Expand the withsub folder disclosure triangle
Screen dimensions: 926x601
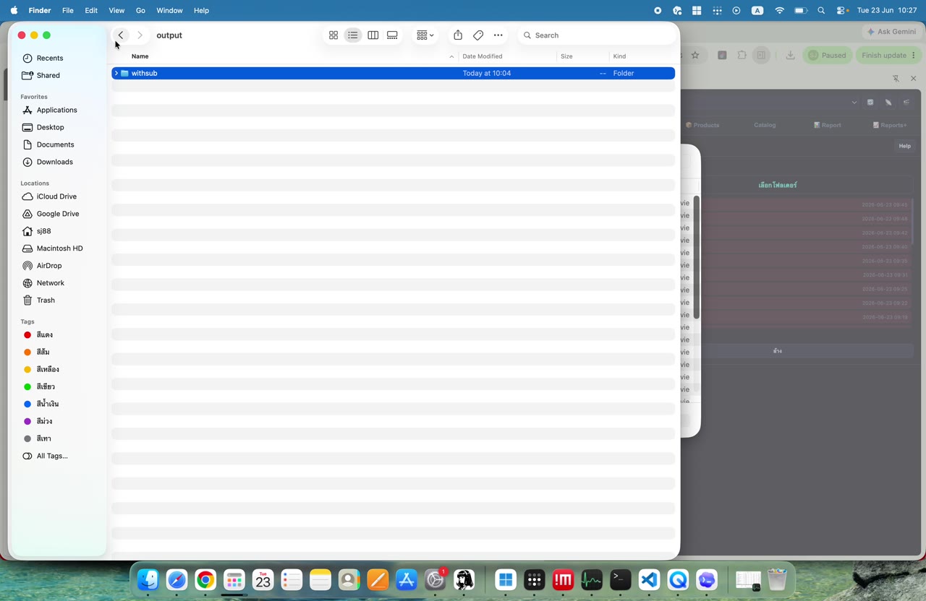pyautogui.click(x=116, y=73)
